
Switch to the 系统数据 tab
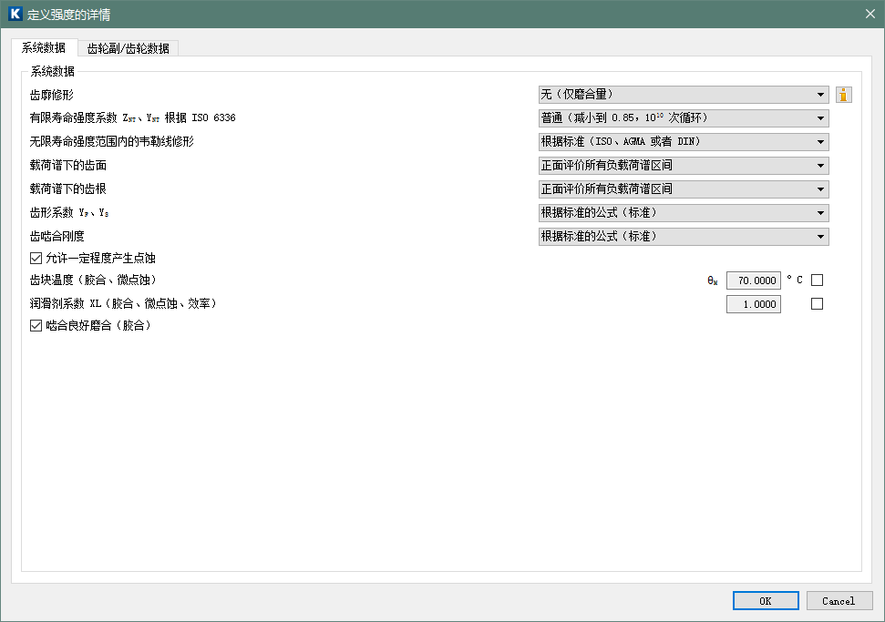coord(44,48)
